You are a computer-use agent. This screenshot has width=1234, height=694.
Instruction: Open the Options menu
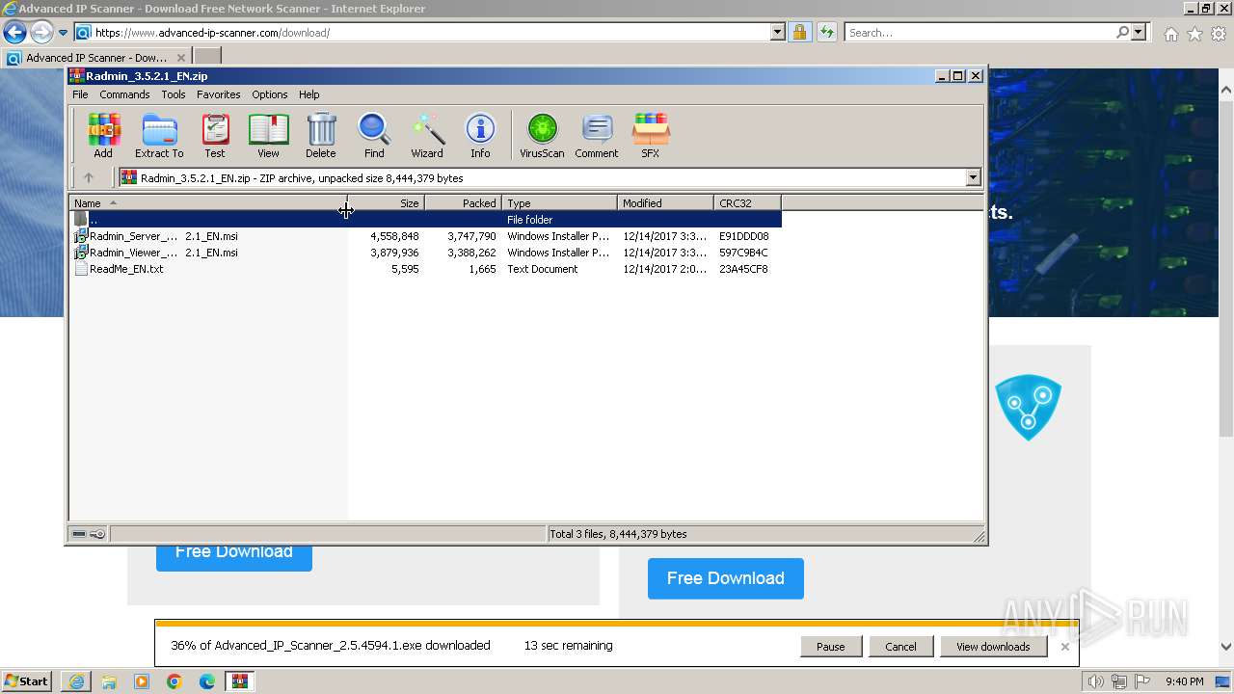coord(270,94)
